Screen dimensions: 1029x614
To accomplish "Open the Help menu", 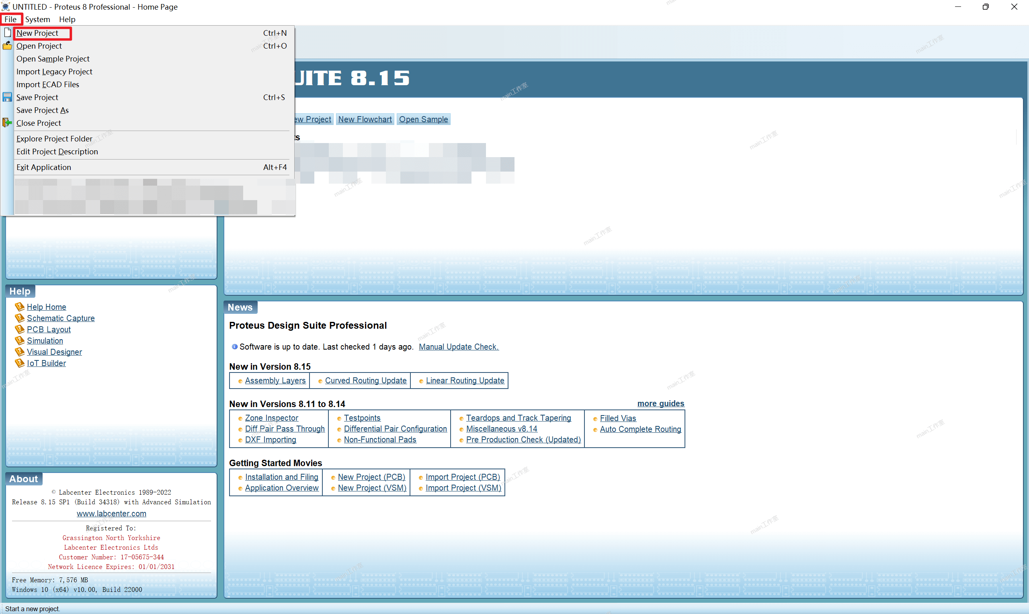I will click(67, 19).
